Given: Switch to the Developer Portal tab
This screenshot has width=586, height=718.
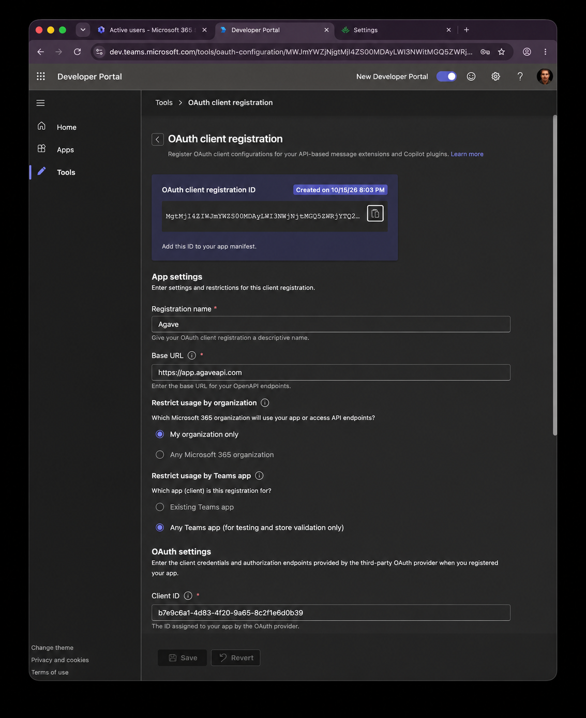Looking at the screenshot, I should click(275, 30).
